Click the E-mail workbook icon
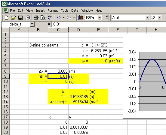Viewport: 166px width, 135px height. (x=27, y=18)
